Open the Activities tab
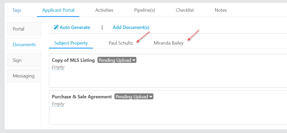287x133 pixels. pyautogui.click(x=104, y=10)
